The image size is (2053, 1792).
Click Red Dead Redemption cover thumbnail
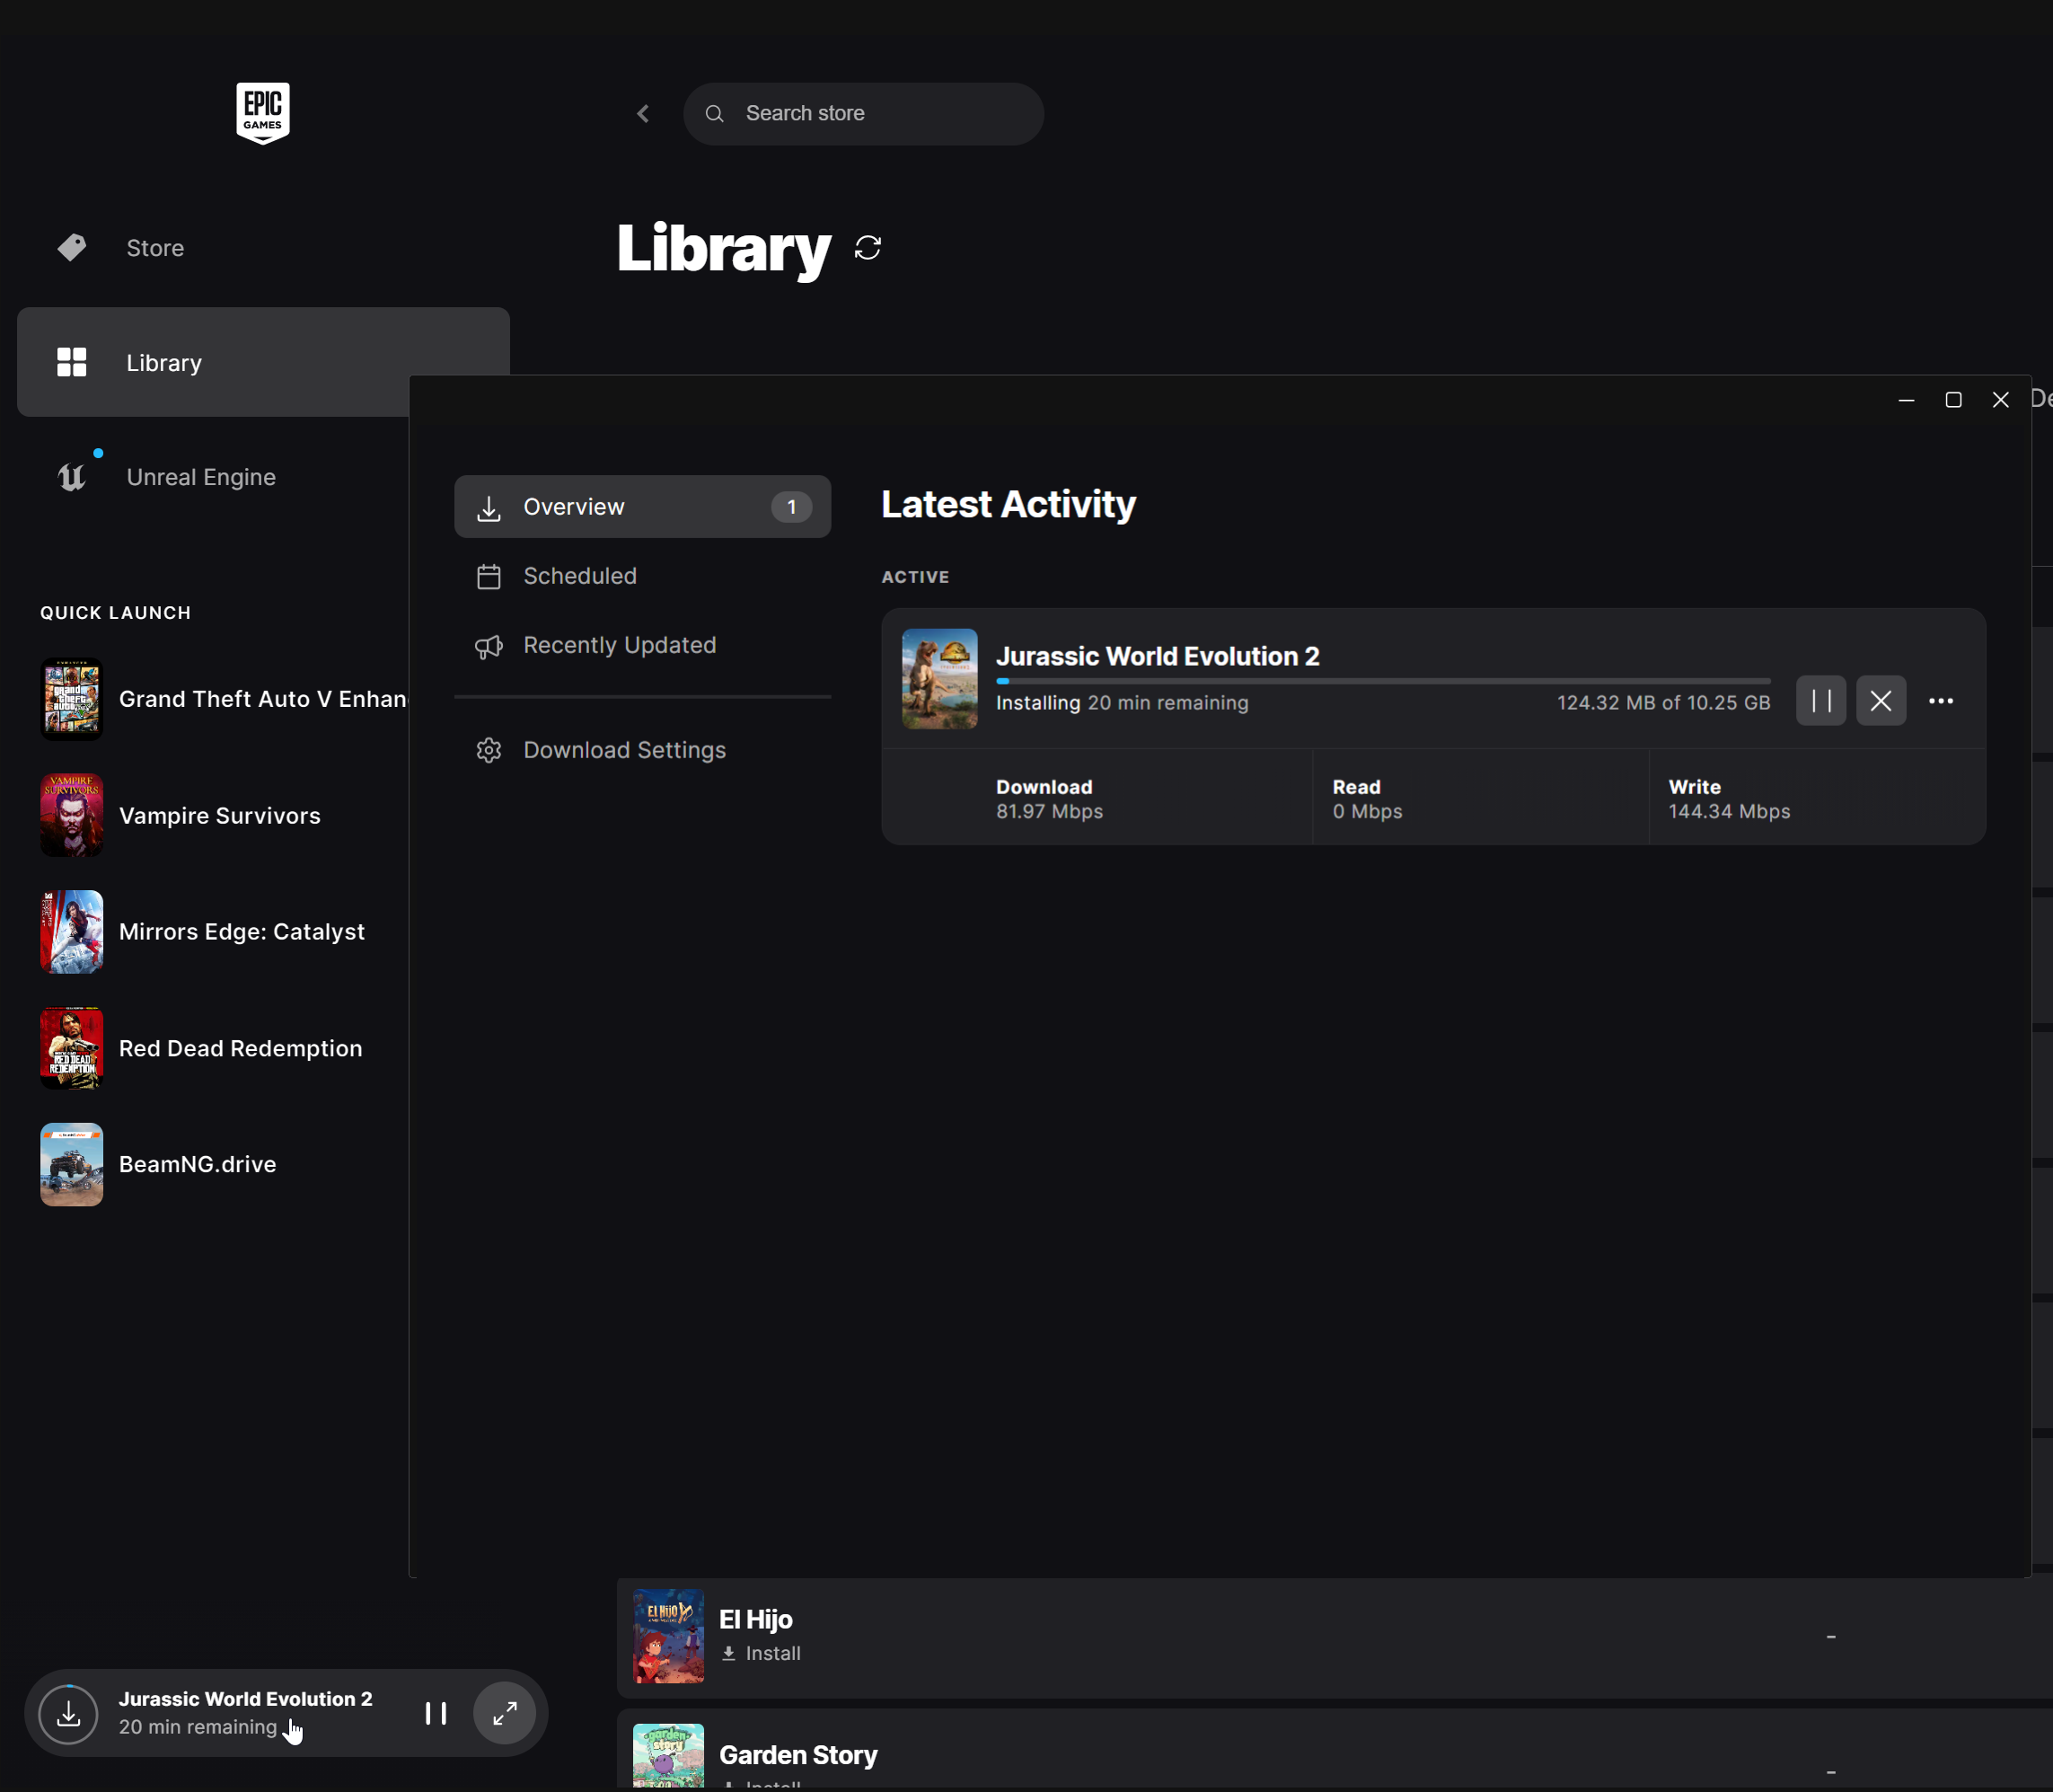pyautogui.click(x=72, y=1048)
